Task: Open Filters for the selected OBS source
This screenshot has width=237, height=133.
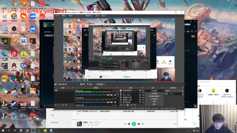Action: 90,84
